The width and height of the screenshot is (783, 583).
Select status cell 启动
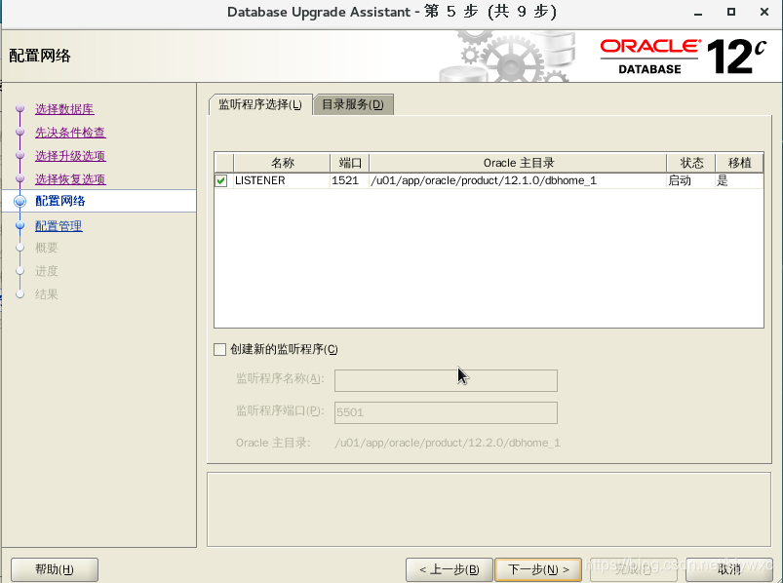[691, 180]
